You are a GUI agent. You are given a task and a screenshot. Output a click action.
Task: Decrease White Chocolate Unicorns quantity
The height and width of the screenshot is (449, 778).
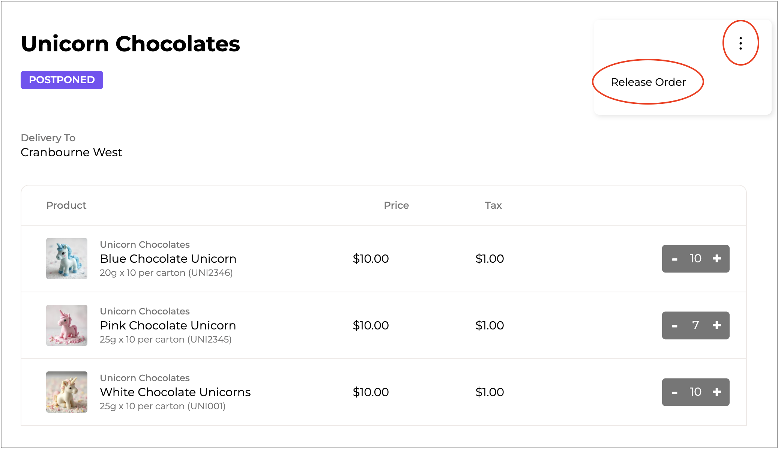pos(674,392)
